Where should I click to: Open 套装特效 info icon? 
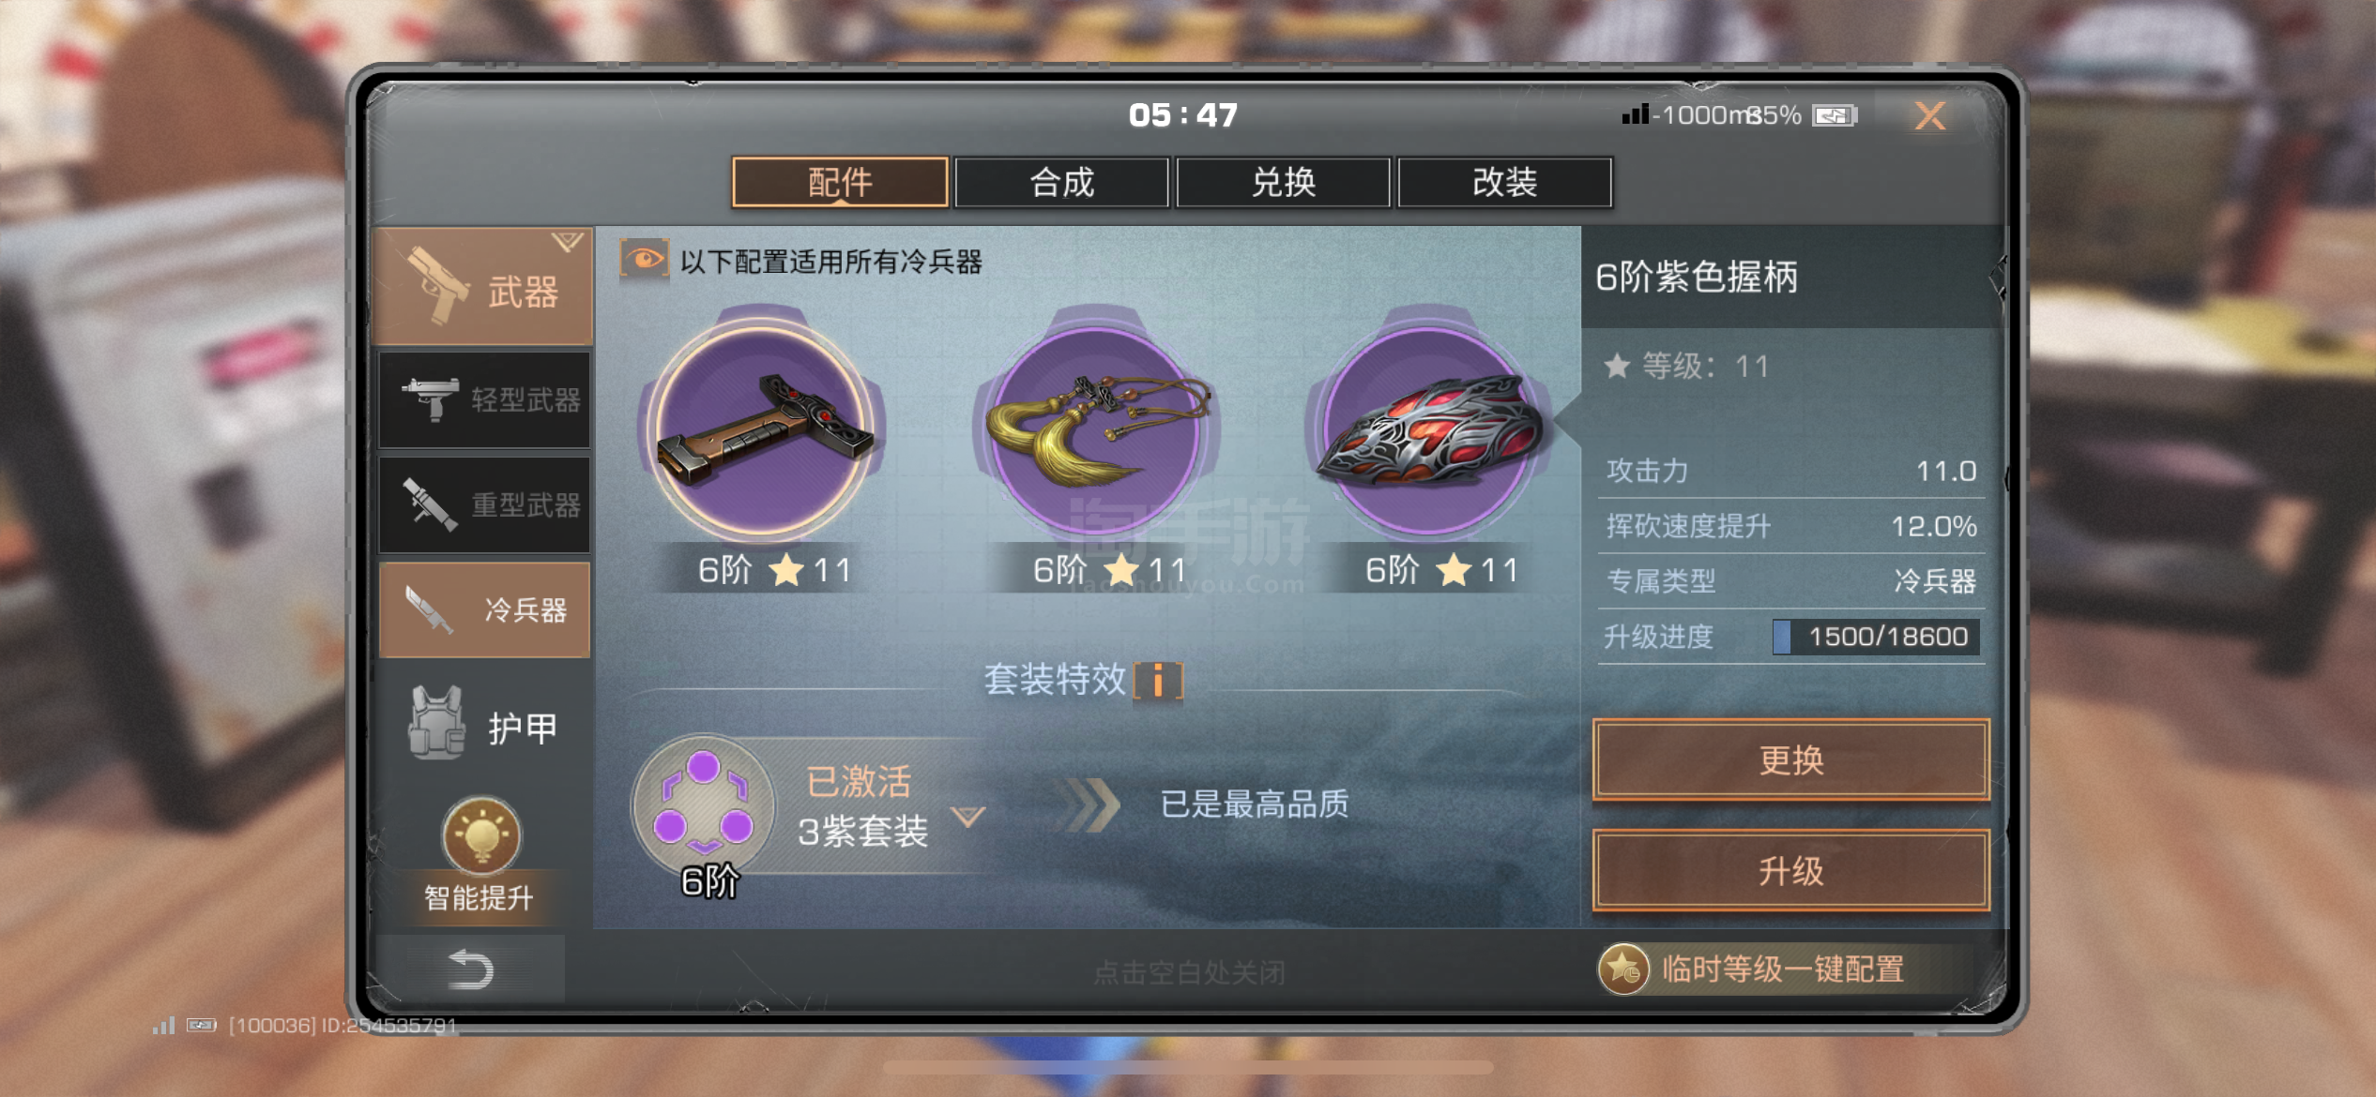(1158, 680)
